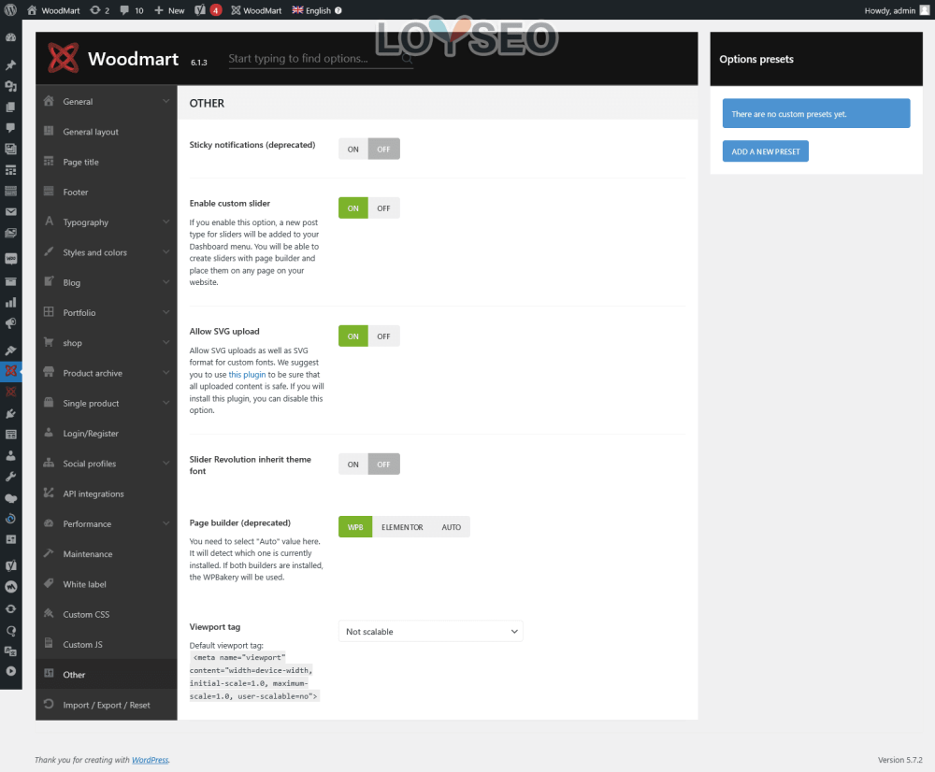This screenshot has height=772, width=935.
Task: Click the search magnifier icon
Action: 407,59
